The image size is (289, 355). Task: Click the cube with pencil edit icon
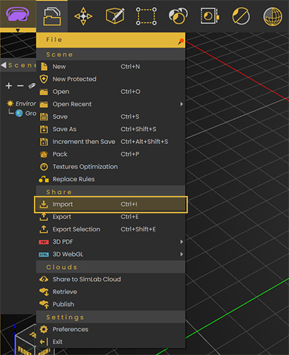[115, 16]
